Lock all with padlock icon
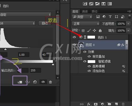 coord(100,30)
